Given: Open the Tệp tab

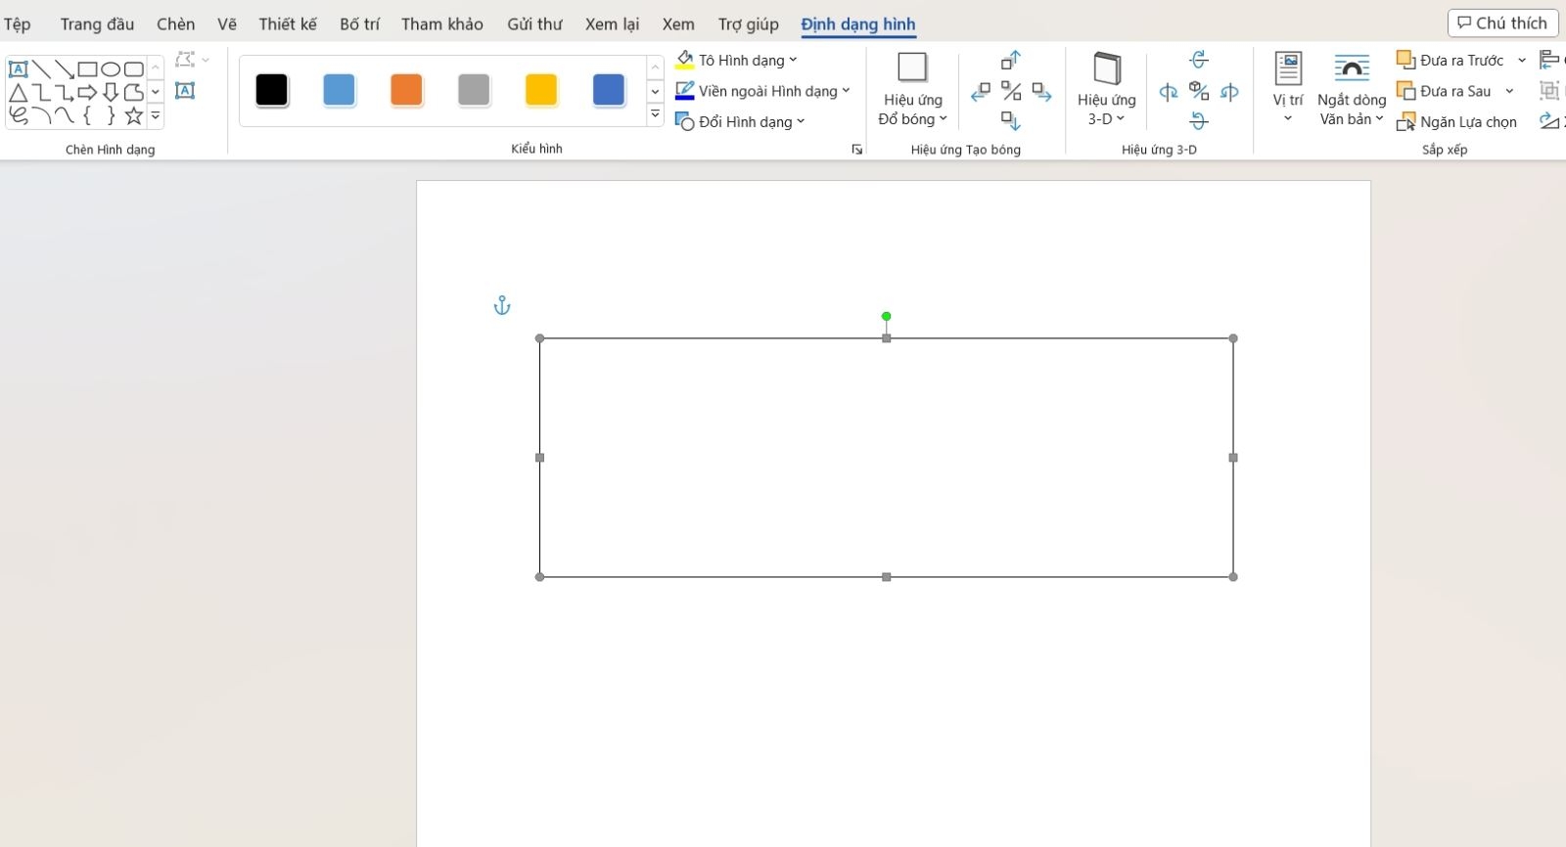Looking at the screenshot, I should pos(17,24).
